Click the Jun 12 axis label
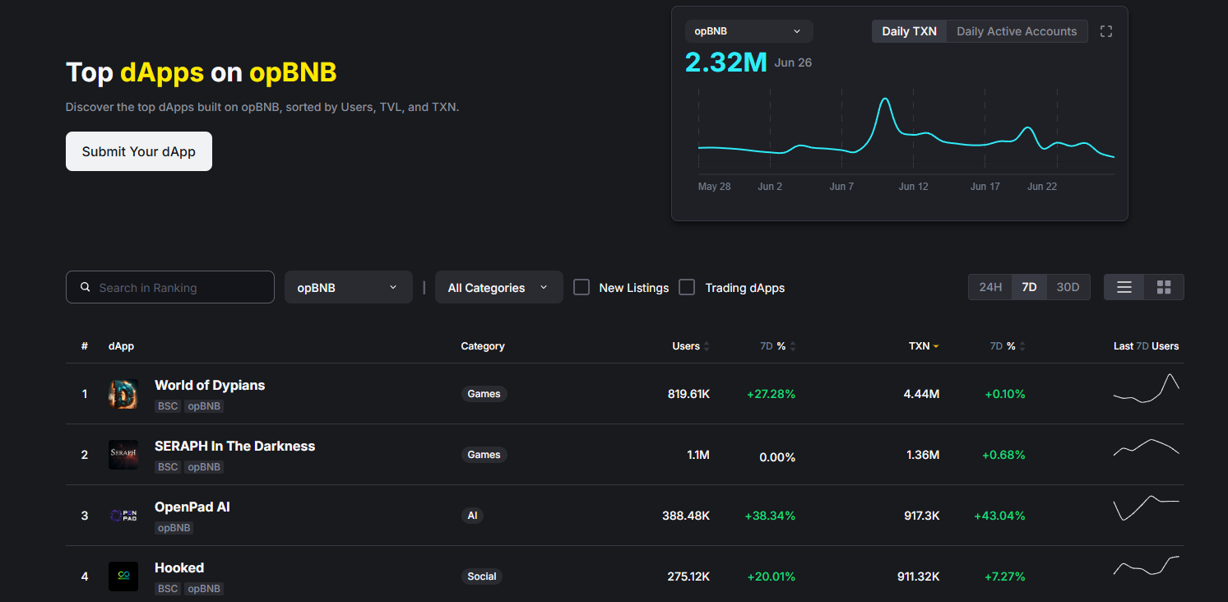The width and height of the screenshot is (1228, 602). 913,187
